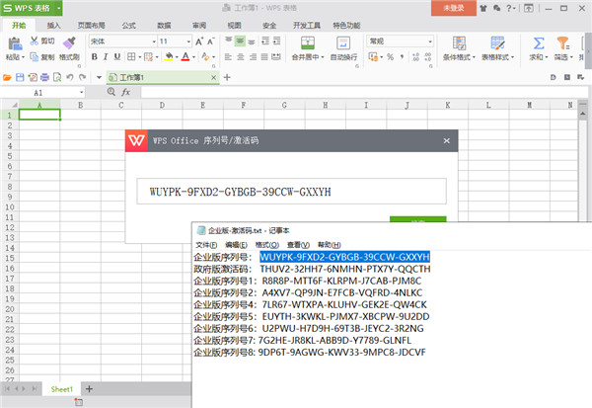The width and height of the screenshot is (592, 408).
Task: Click the Sum sigma icon
Action: [x=539, y=43]
